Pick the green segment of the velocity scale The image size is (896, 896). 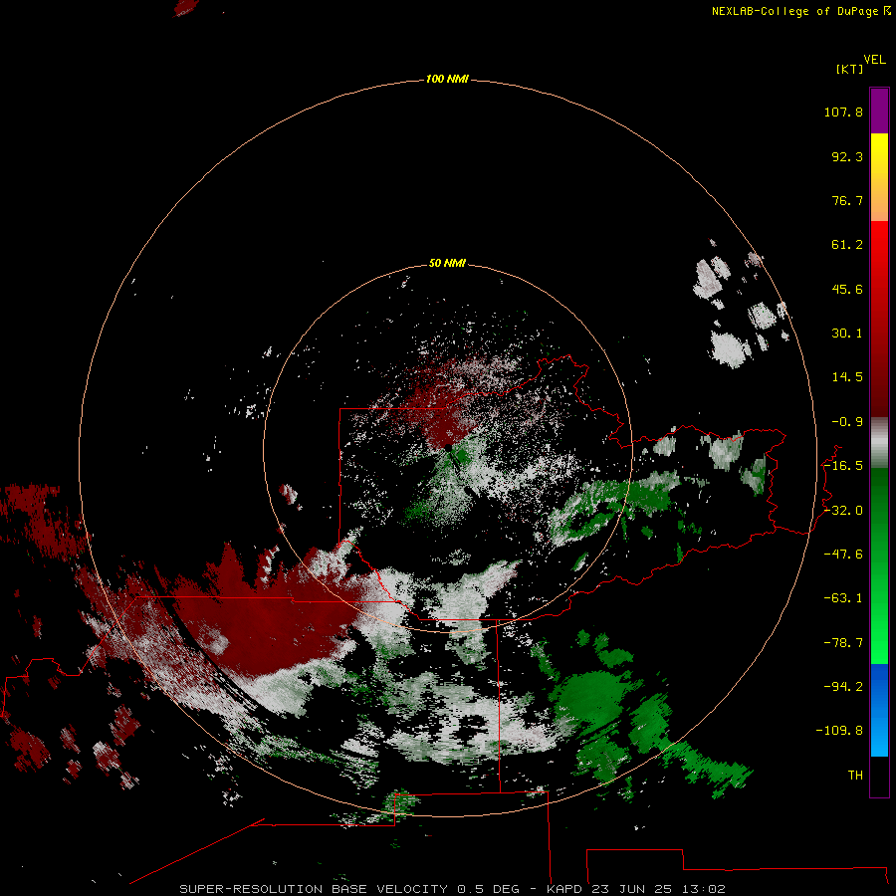(x=879, y=565)
